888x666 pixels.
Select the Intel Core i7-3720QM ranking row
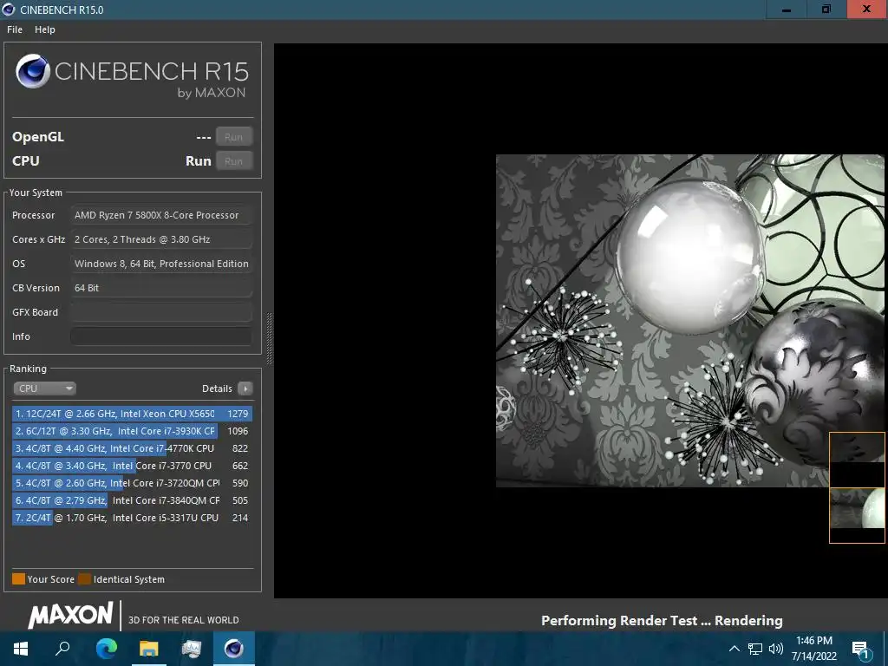132,483
